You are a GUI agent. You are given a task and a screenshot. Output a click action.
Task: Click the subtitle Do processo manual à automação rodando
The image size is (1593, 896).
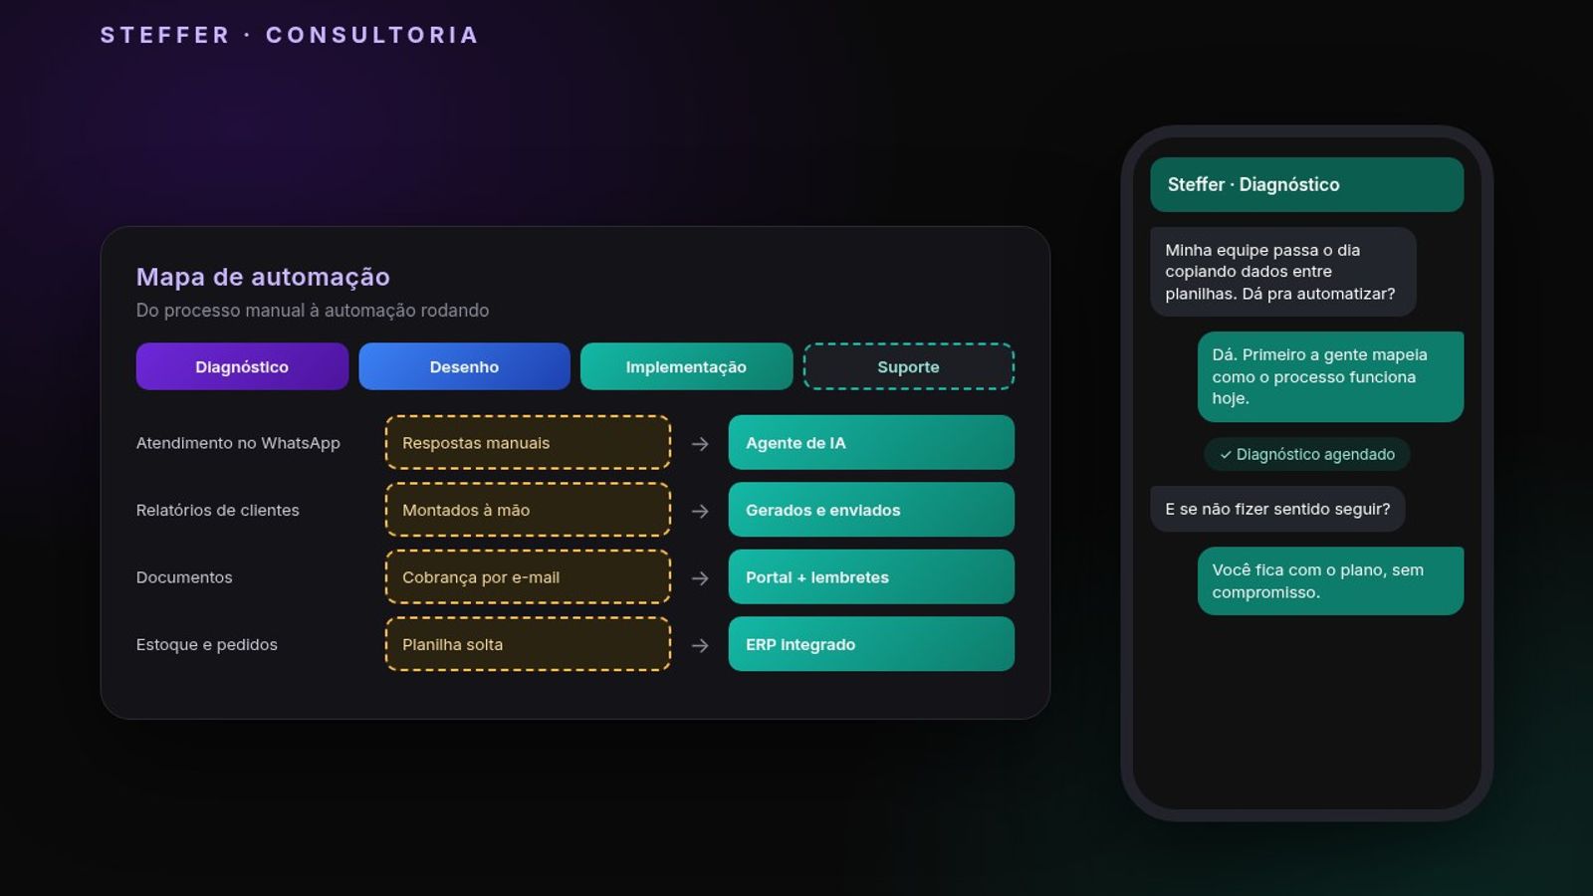coord(313,311)
